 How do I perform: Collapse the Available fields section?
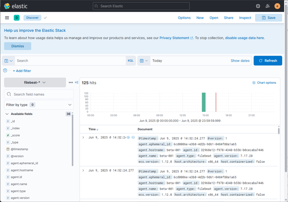point(7,114)
